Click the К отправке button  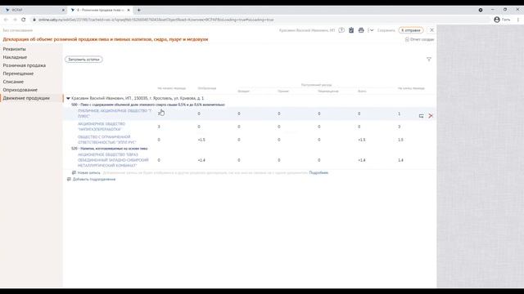(411, 30)
